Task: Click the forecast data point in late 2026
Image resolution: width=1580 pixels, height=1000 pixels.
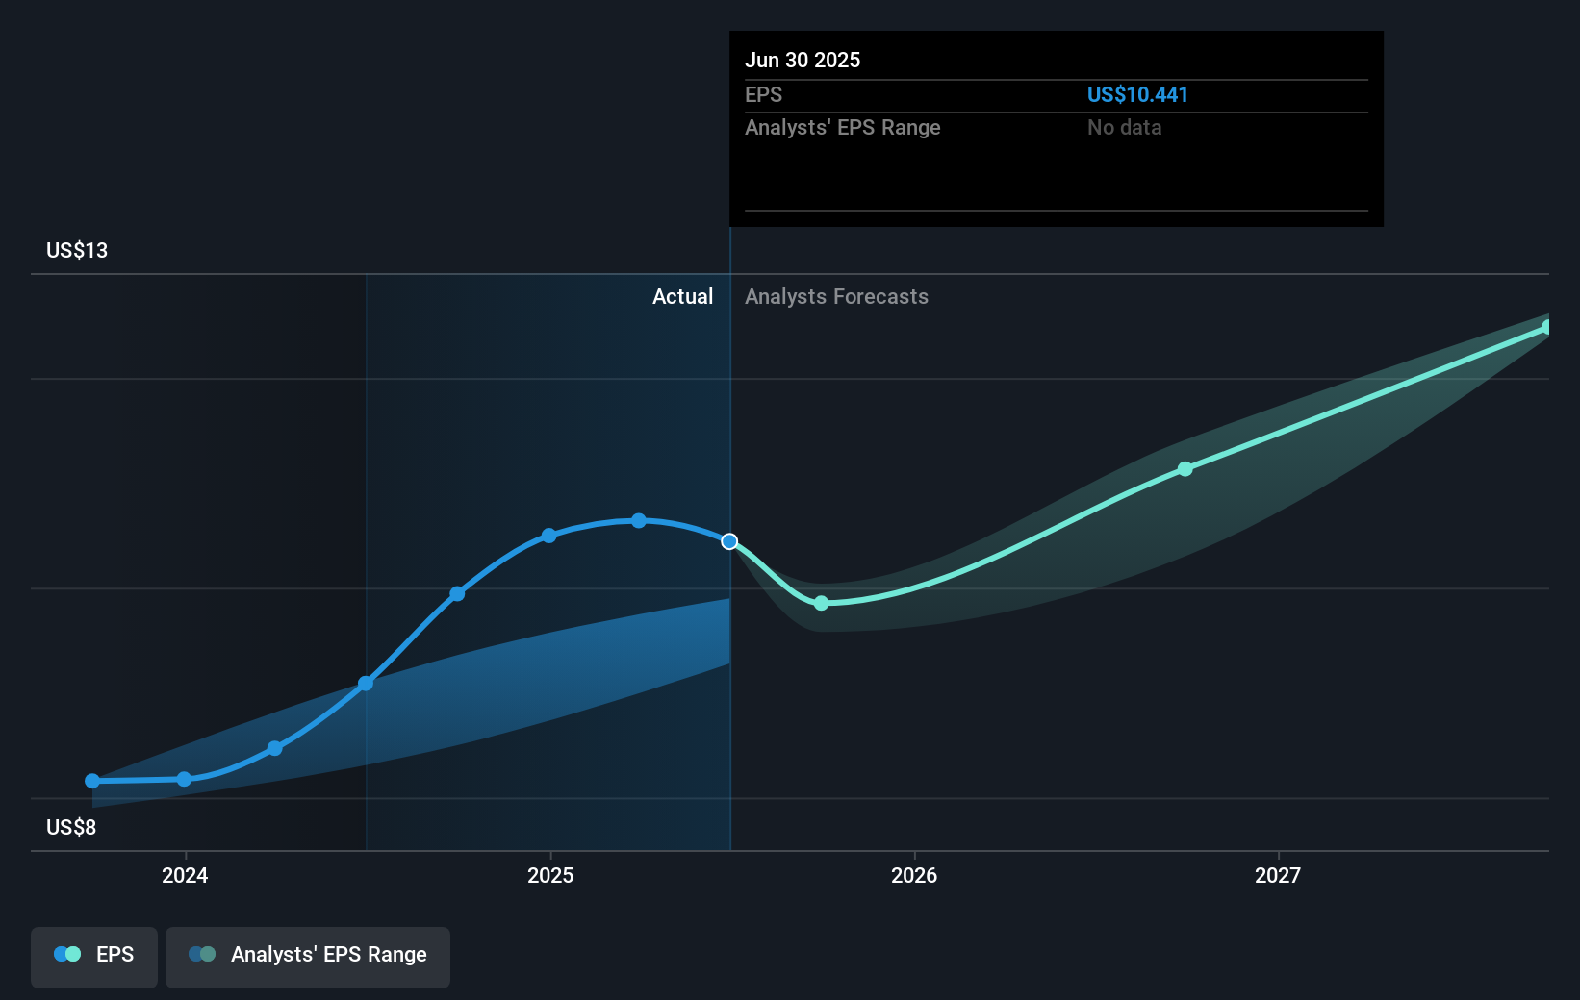Action: click(x=1185, y=469)
